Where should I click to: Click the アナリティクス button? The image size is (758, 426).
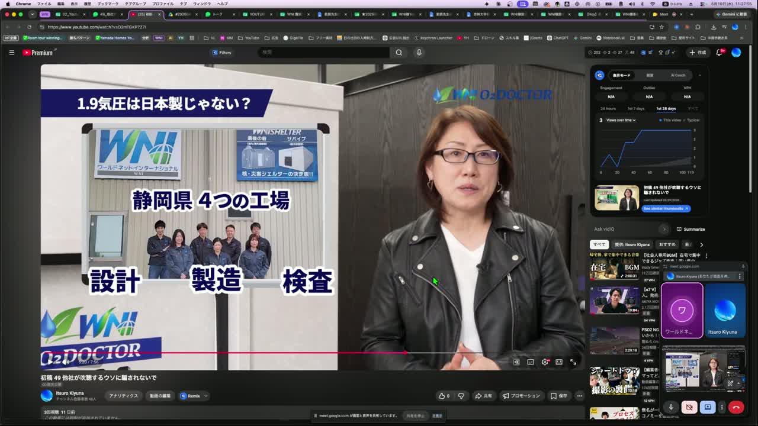(x=123, y=396)
